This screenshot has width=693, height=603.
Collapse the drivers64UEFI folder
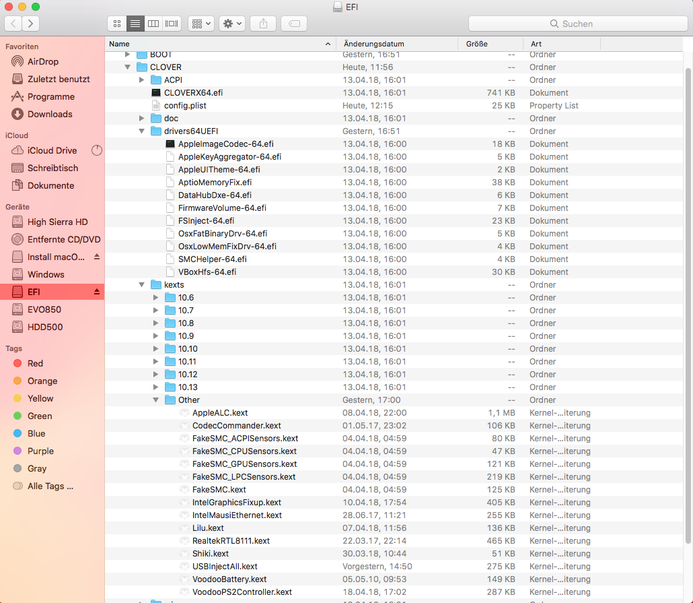[x=141, y=131]
